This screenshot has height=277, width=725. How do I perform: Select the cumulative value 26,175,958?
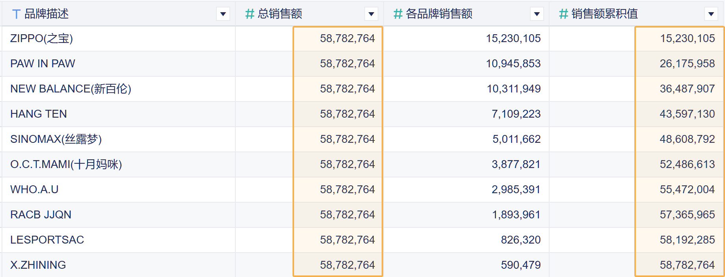tap(687, 64)
